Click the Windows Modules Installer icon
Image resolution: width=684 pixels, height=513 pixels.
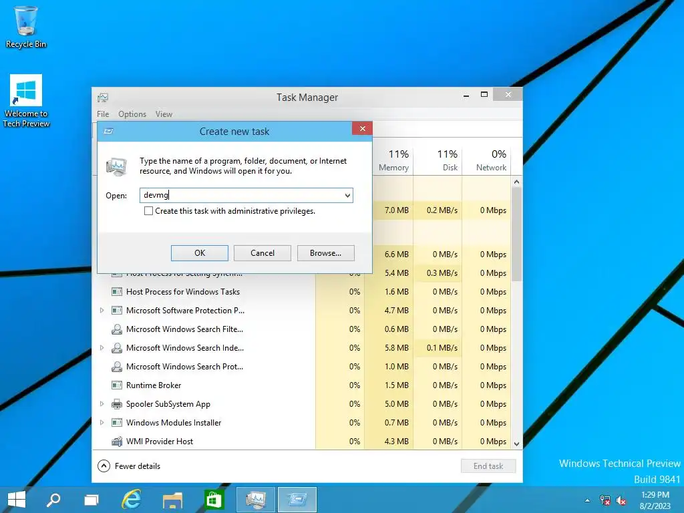tap(116, 423)
